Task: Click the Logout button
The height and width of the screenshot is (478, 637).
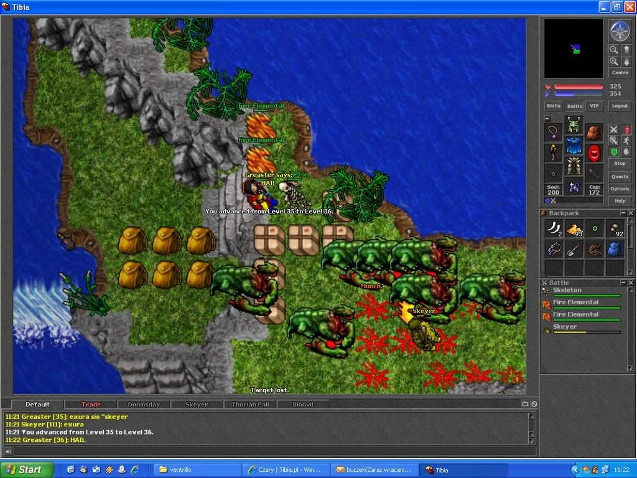Action: (x=620, y=106)
